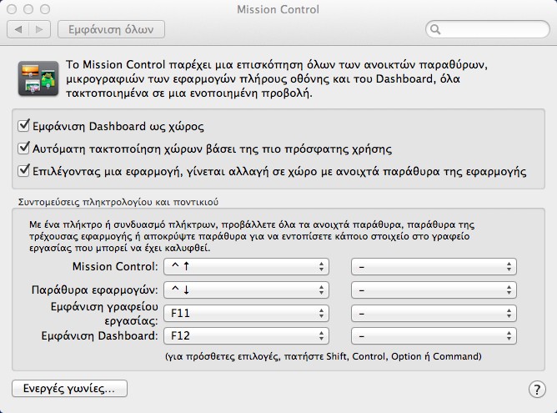Click the Mission Control preference pane icon
The image size is (557, 413).
(x=38, y=78)
